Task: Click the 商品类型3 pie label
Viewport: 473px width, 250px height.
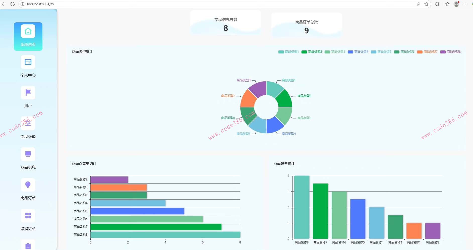Action: [x=304, y=118]
